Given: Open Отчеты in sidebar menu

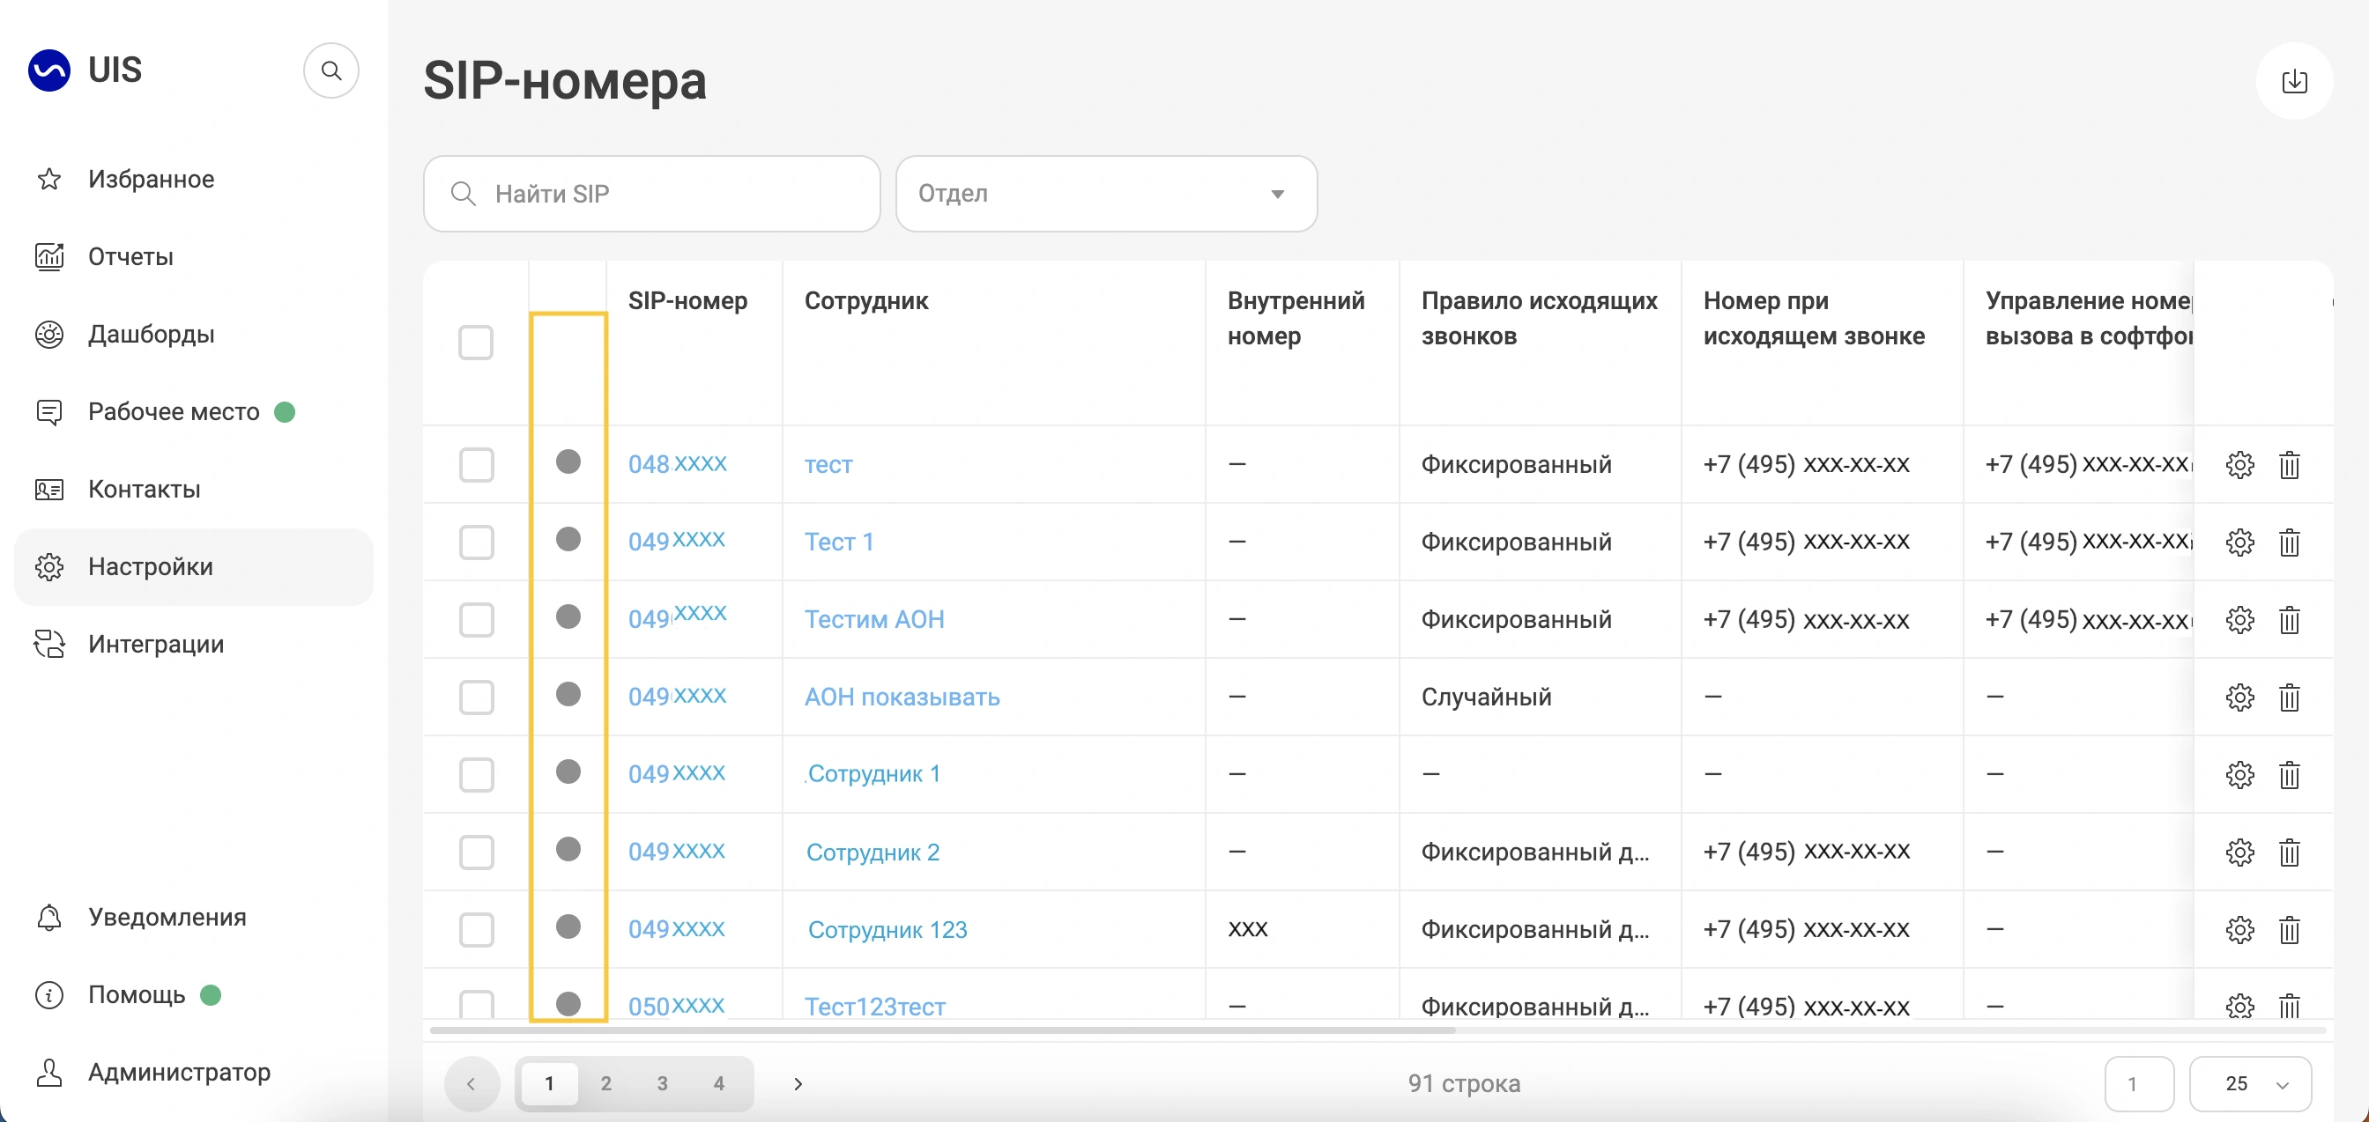Looking at the screenshot, I should coord(130,256).
